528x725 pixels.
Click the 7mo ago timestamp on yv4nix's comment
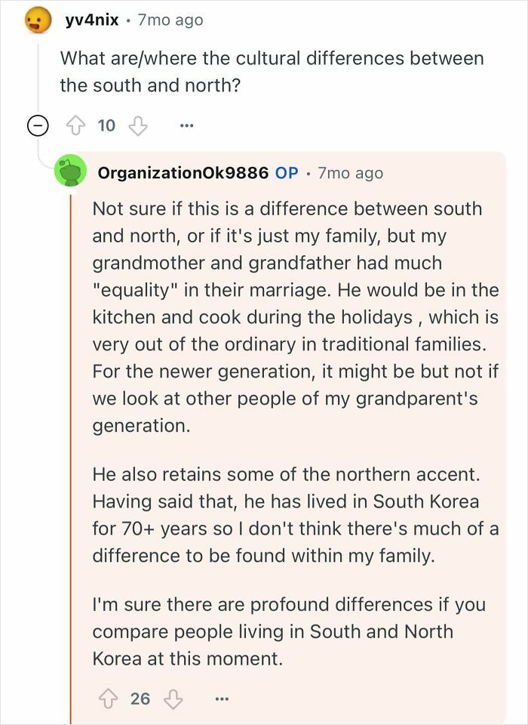169,20
